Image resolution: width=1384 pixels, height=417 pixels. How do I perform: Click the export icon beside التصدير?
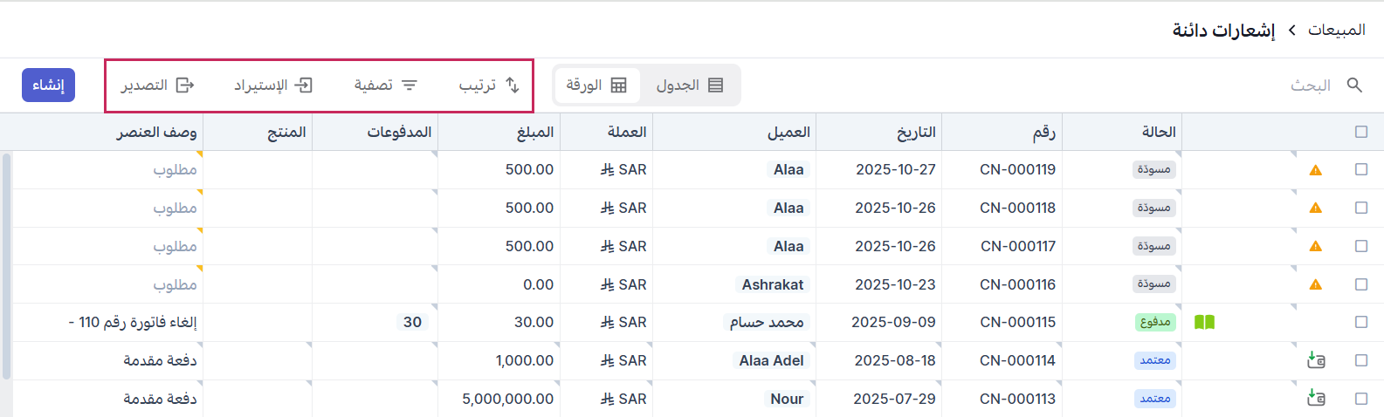click(x=185, y=85)
